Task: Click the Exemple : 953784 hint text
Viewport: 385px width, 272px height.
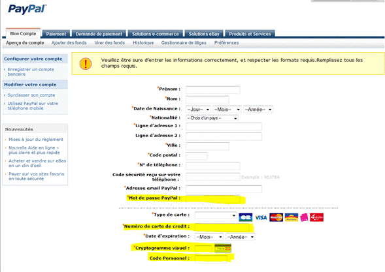Action: (x=260, y=177)
